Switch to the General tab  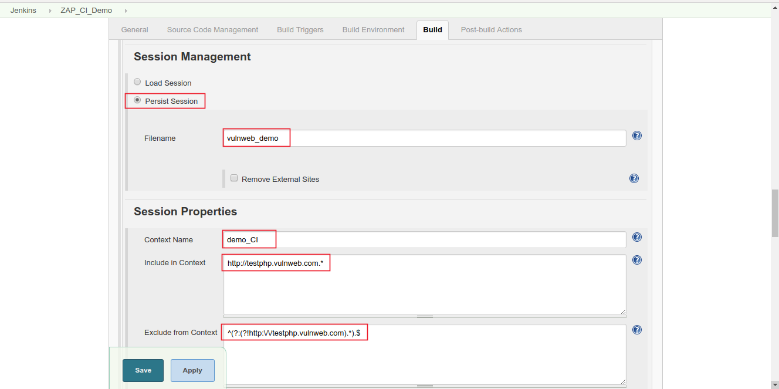(x=134, y=29)
